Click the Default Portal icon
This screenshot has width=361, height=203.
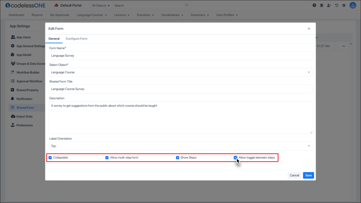(x=56, y=5)
